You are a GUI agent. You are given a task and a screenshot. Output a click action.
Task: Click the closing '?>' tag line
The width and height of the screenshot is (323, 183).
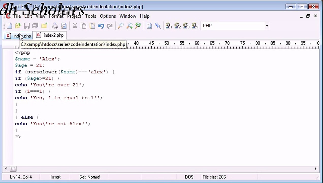click(18, 137)
